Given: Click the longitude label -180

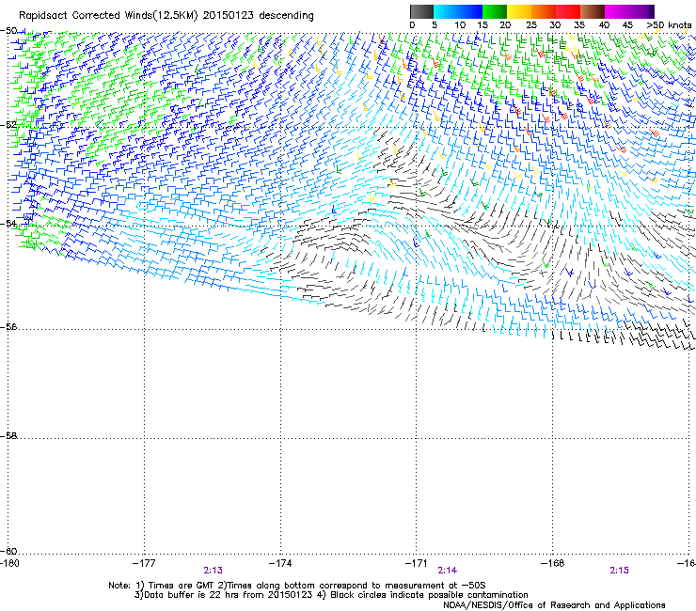Looking at the screenshot, I should click(x=9, y=563).
